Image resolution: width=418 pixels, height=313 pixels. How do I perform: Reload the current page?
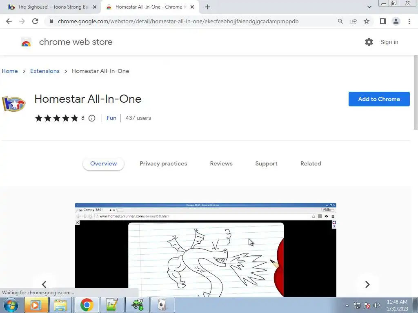pos(35,21)
